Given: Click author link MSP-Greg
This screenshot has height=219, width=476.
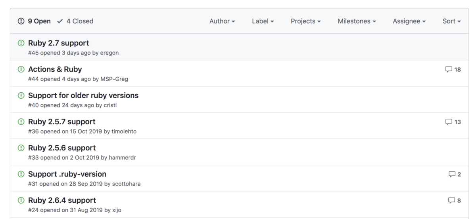Looking at the screenshot, I should (114, 79).
